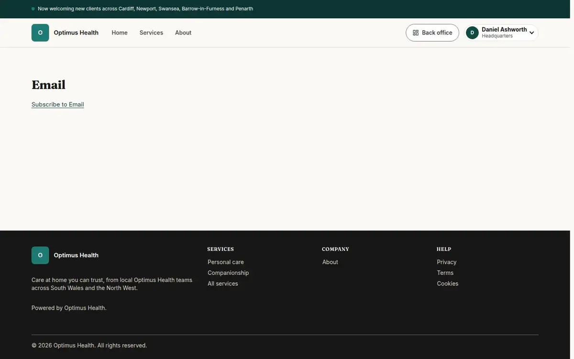The height and width of the screenshot is (359, 574).
Task: Click the HELP footer column heading
Action: (x=444, y=249)
